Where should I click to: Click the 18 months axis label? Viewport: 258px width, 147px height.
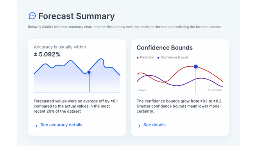click(215, 90)
